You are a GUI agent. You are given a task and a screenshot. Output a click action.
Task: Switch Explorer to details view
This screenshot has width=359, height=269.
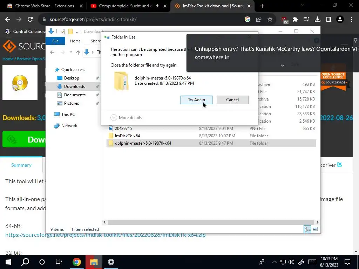[x=307, y=229]
